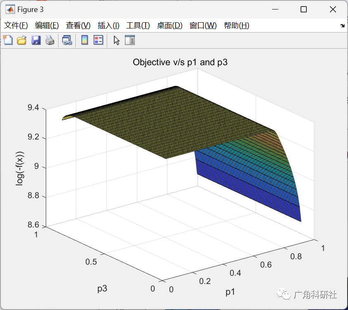Open the 工具(T) menu
This screenshot has height=310, width=348.
tap(138, 25)
